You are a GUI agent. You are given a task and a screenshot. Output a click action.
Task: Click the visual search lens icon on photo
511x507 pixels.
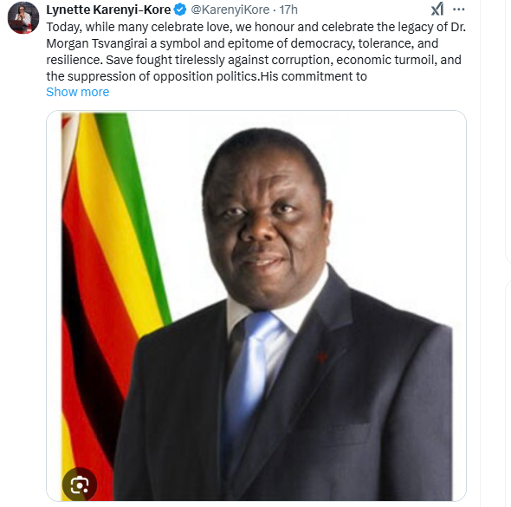(x=80, y=484)
